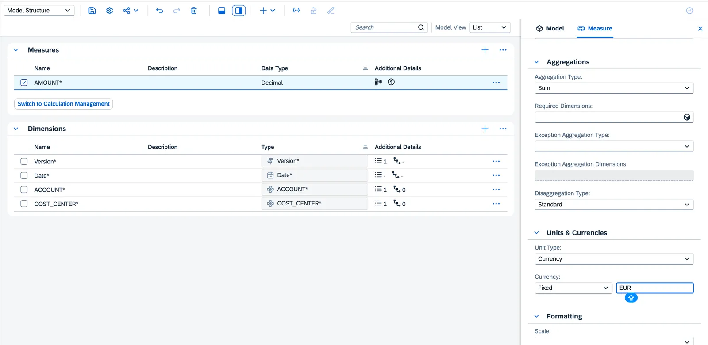Click the search magnifier icon
The image size is (708, 345).
click(421, 27)
